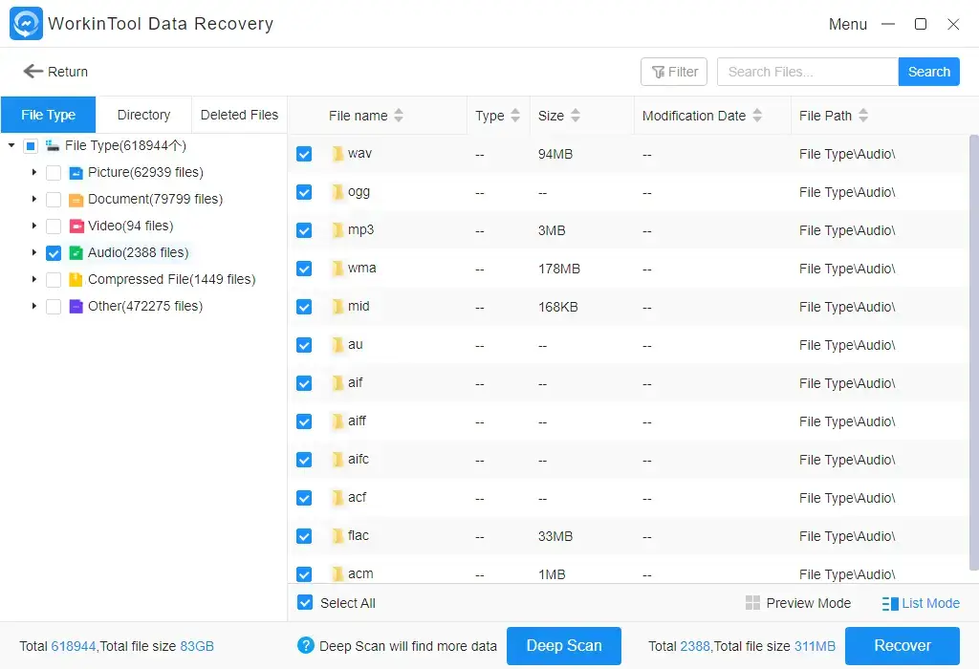The width and height of the screenshot is (979, 669).
Task: Click the au folder icon
Action: point(337,344)
